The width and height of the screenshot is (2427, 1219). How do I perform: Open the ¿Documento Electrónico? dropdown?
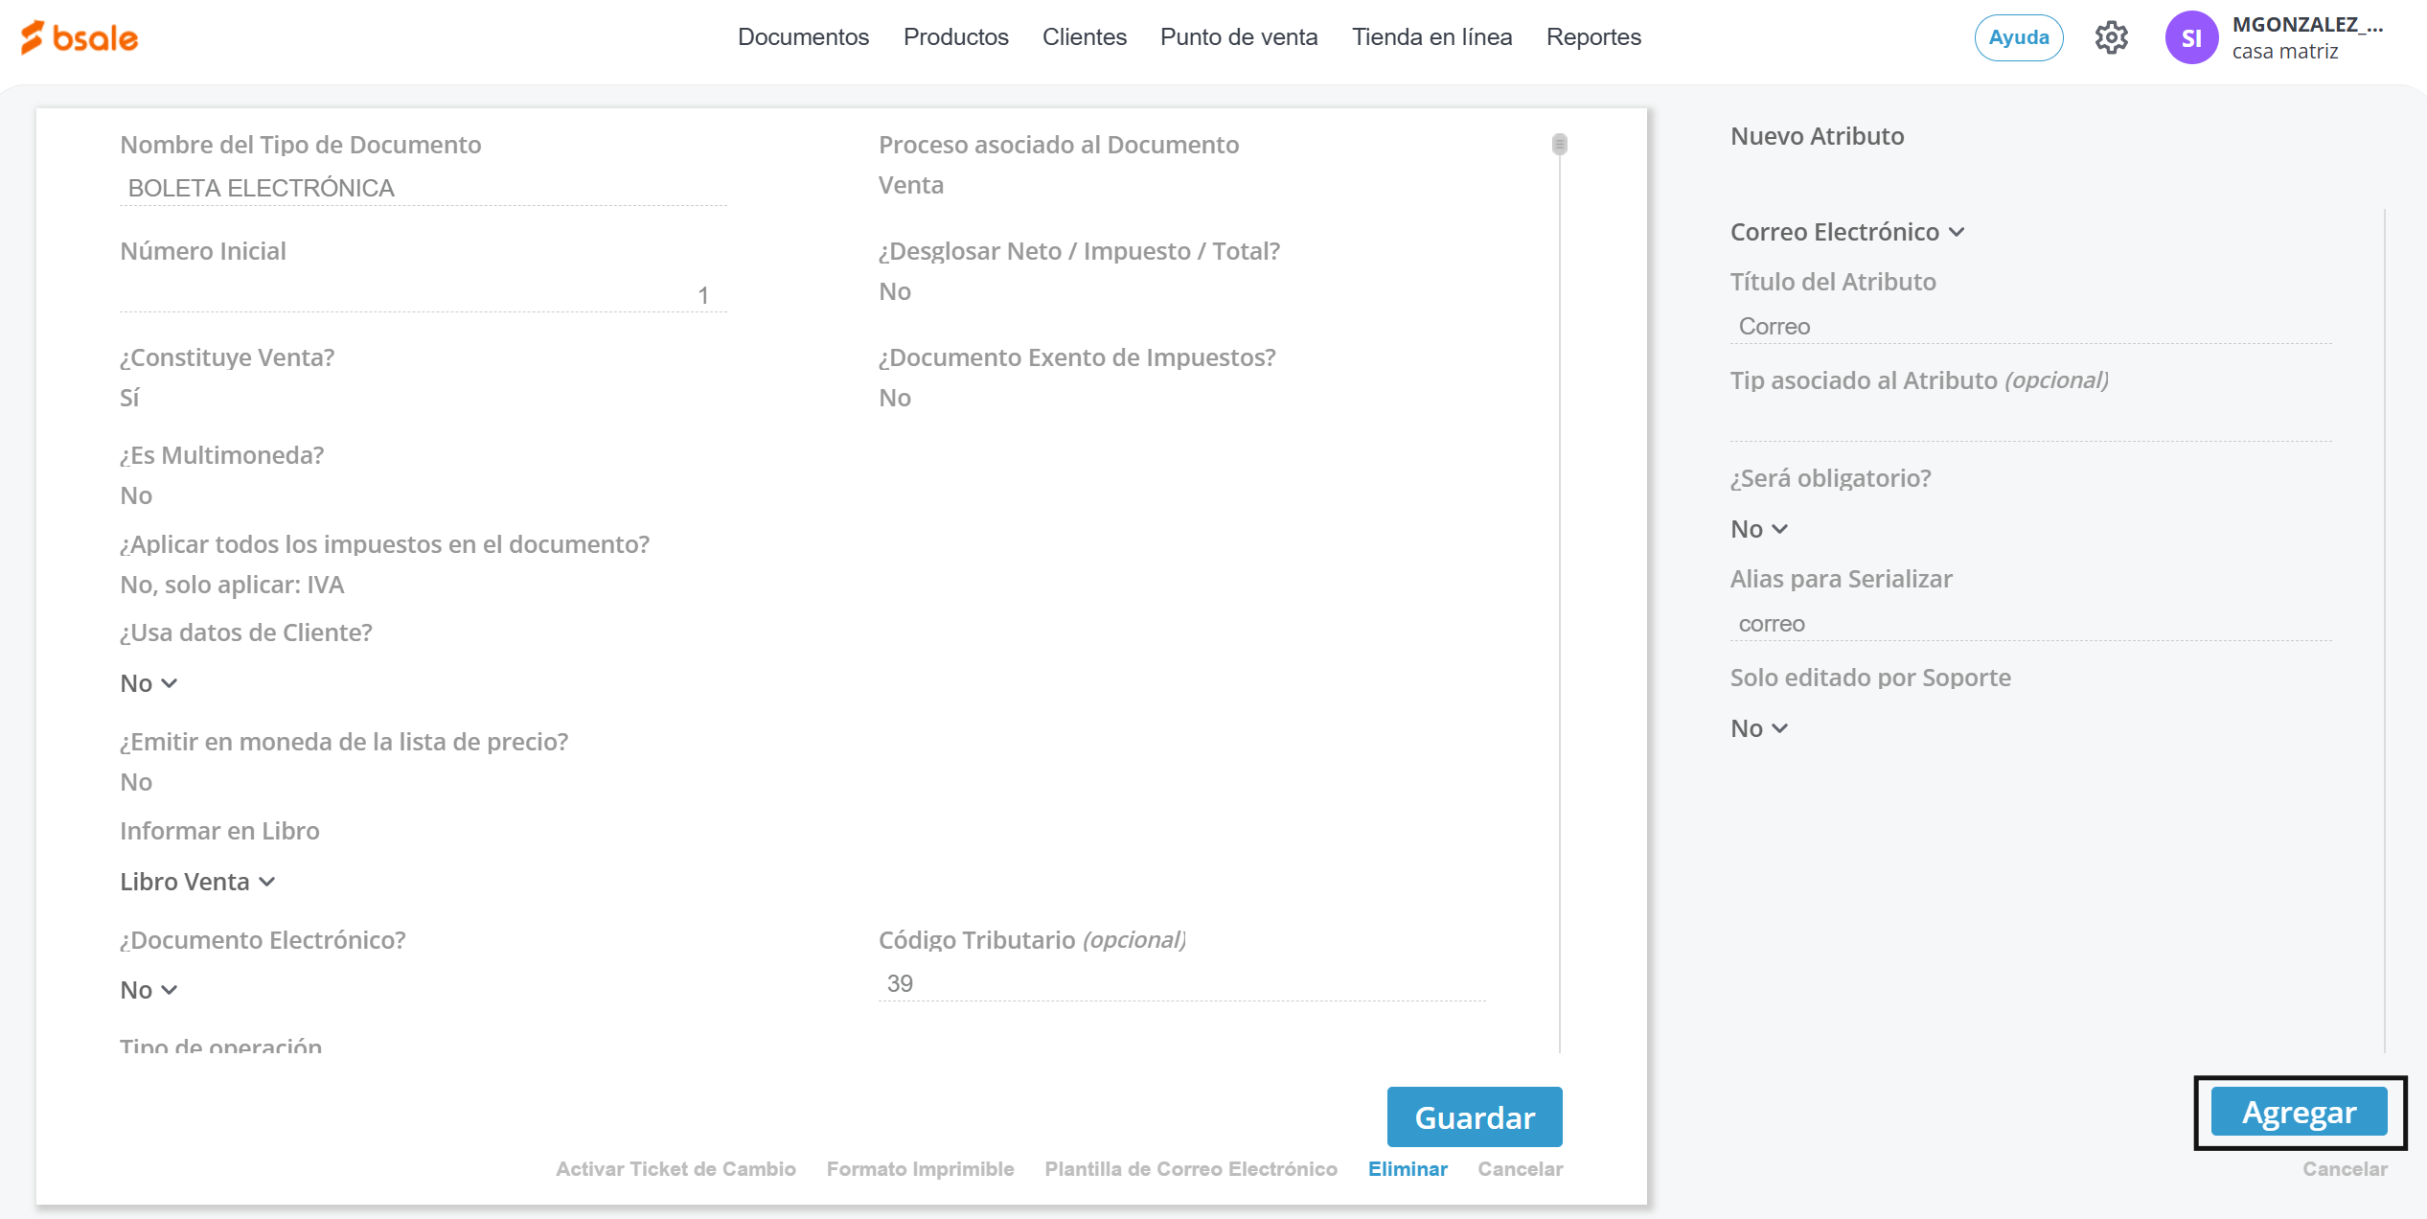pos(149,990)
